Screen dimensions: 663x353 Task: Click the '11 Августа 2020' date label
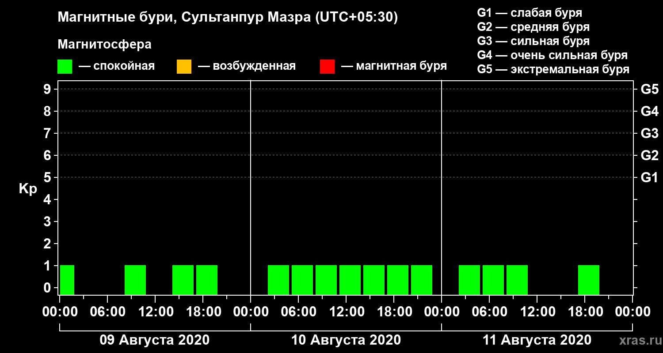[537, 340]
